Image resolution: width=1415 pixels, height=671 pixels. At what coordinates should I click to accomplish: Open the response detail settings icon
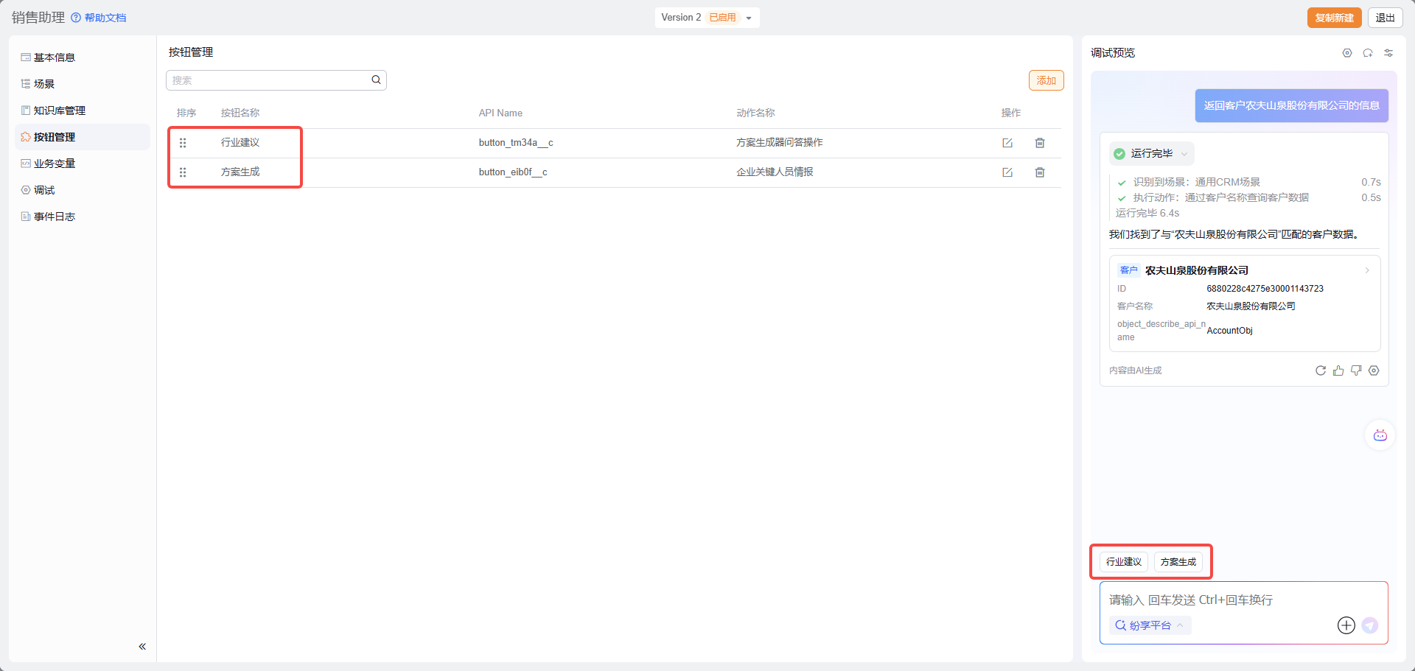tap(1374, 370)
